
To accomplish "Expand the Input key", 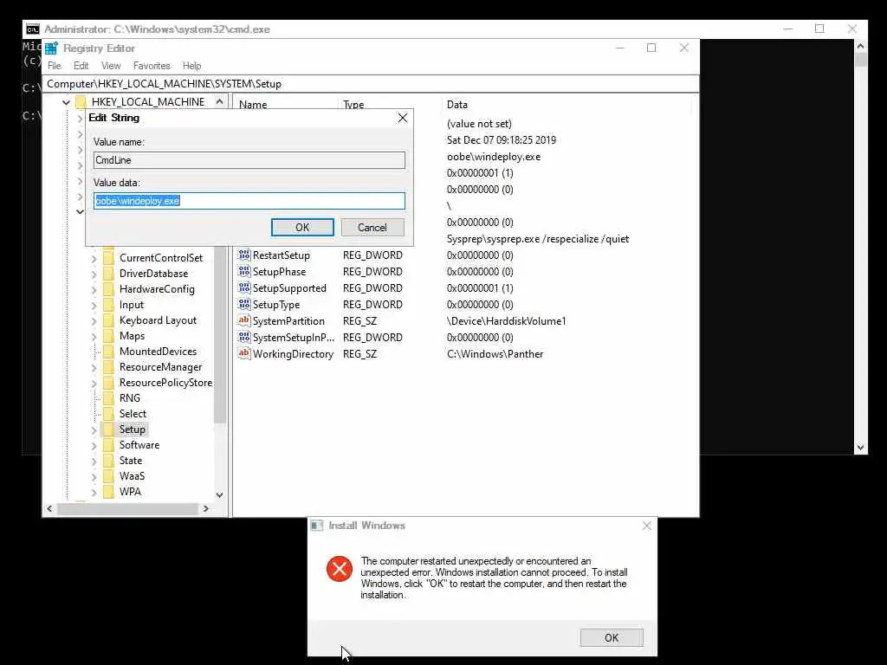I will pyautogui.click(x=94, y=306).
